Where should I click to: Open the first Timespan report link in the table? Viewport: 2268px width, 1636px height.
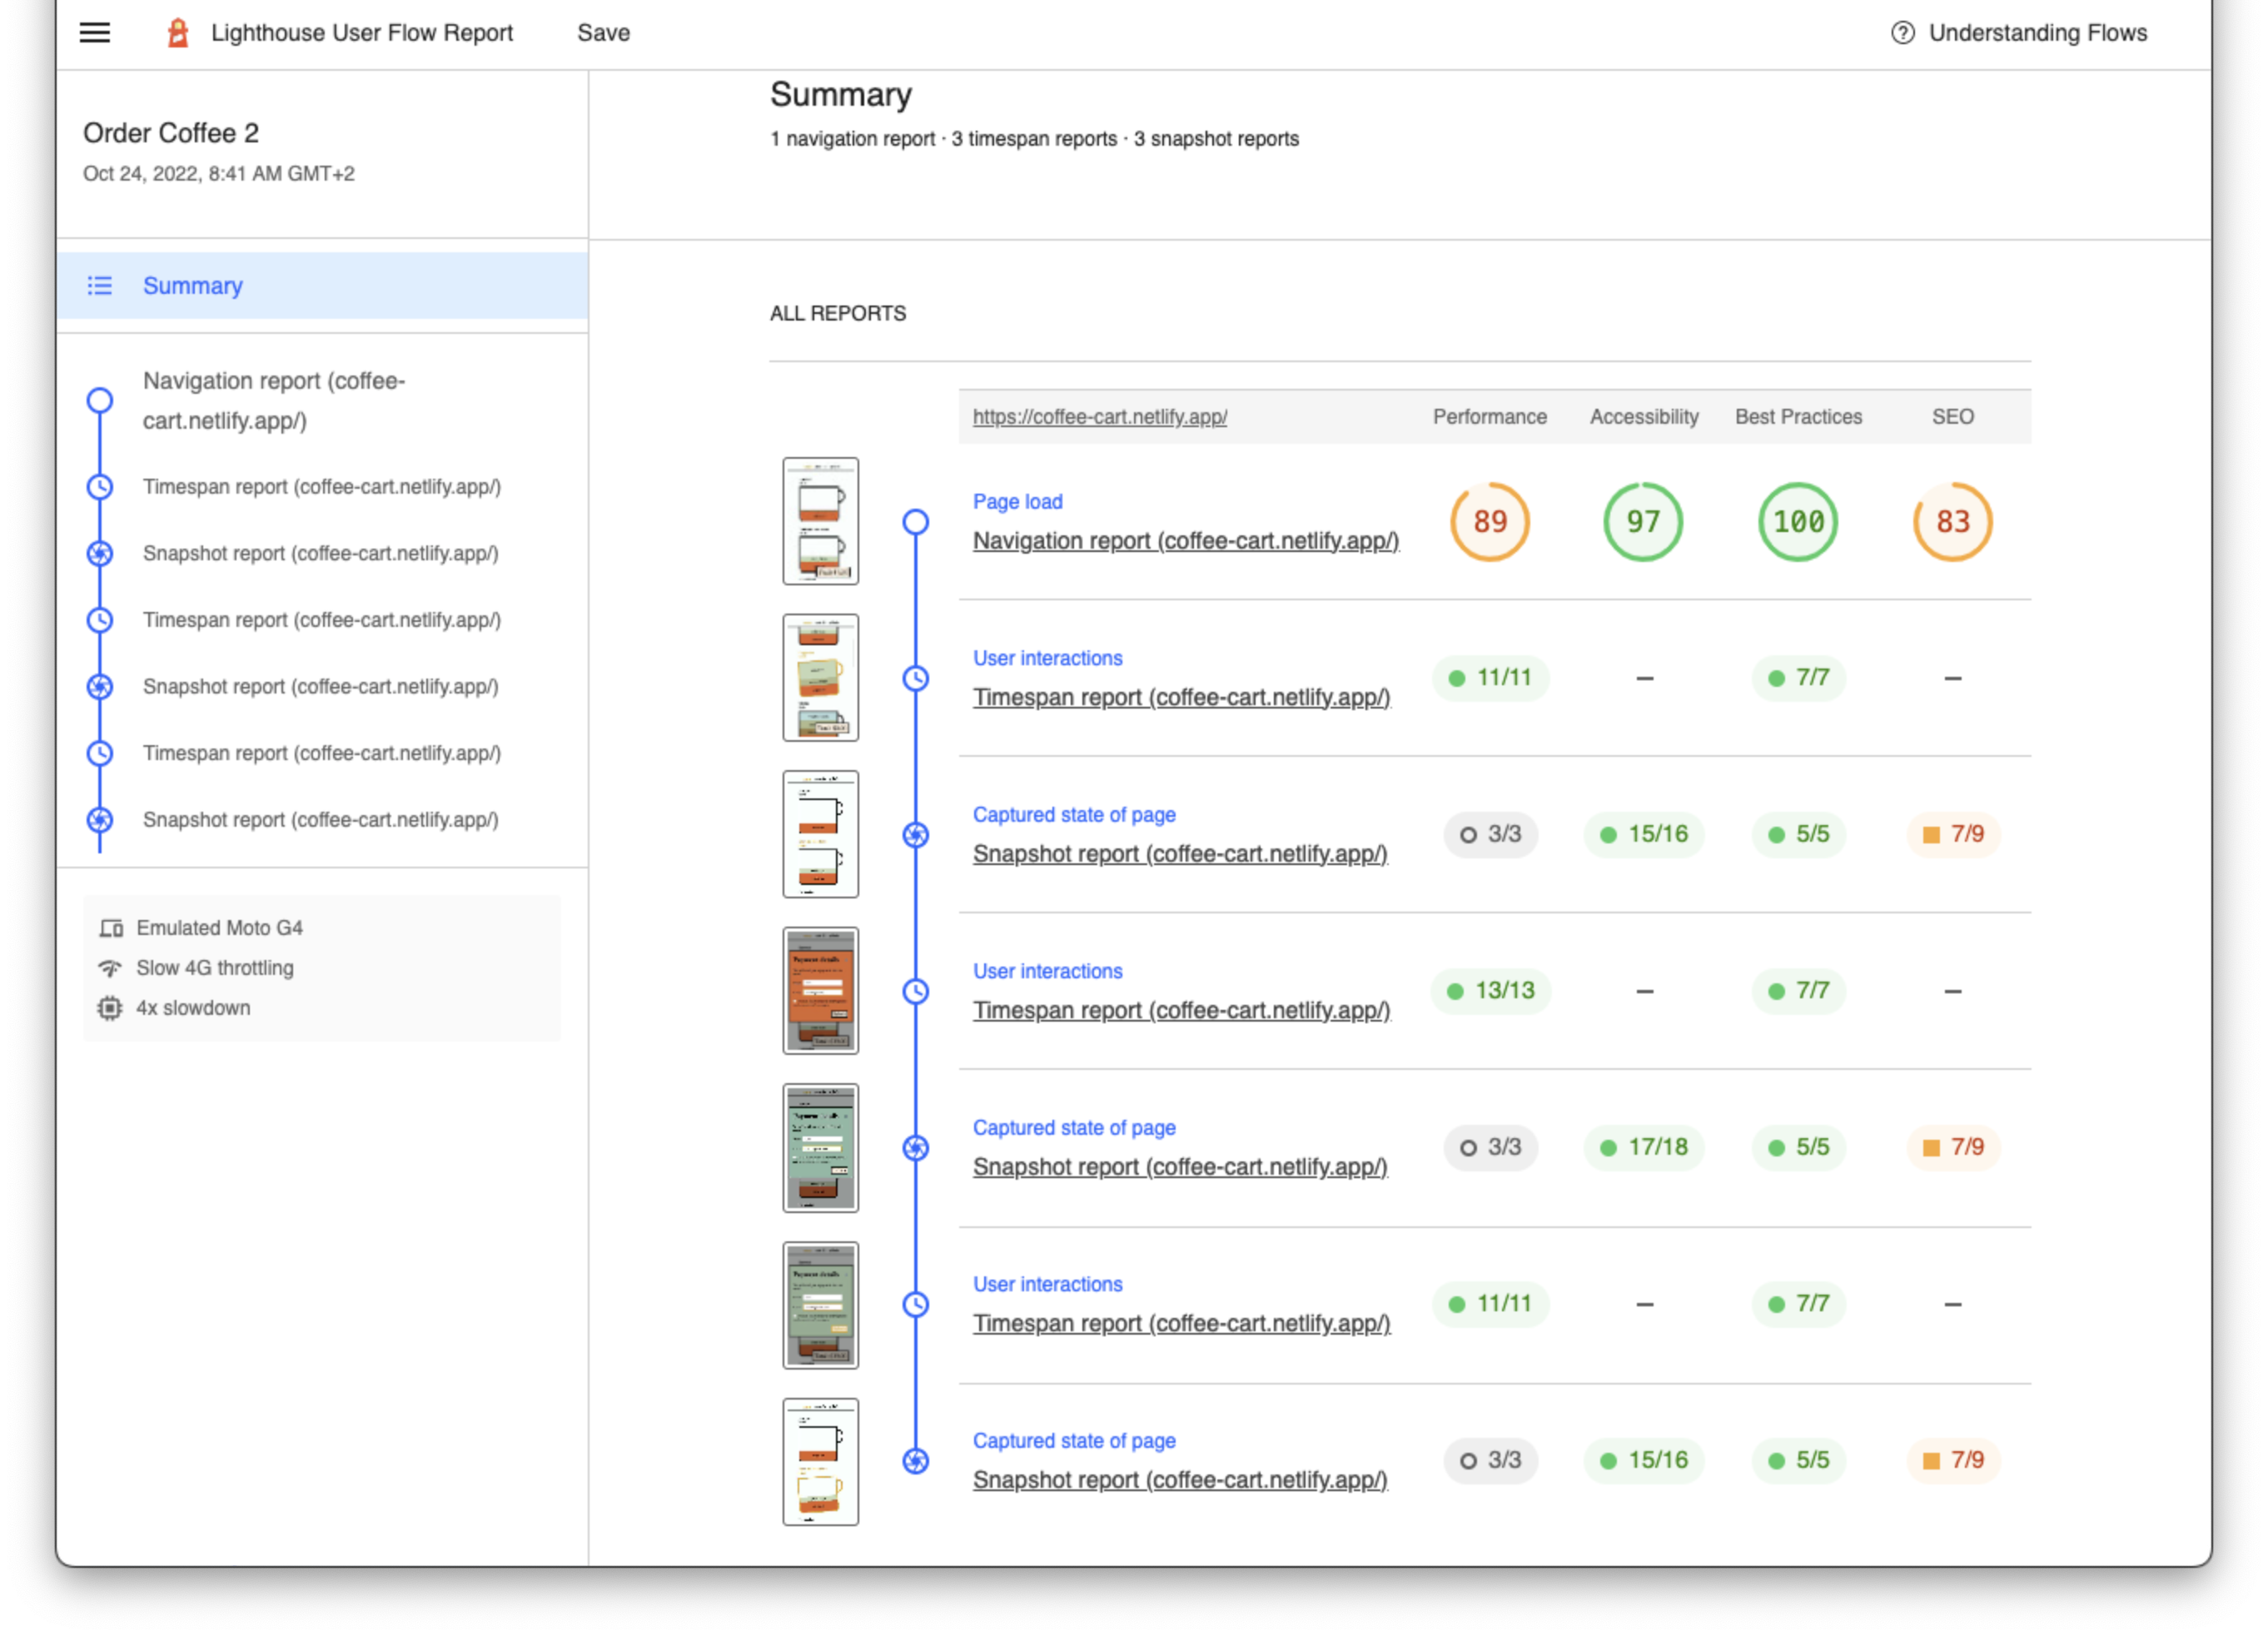[1182, 698]
